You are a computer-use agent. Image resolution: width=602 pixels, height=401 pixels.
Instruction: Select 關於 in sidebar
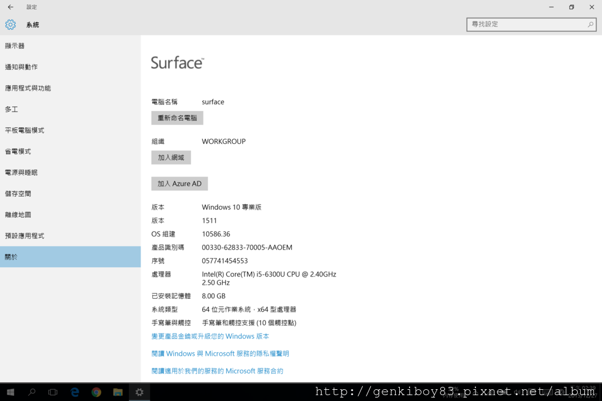[x=71, y=257]
